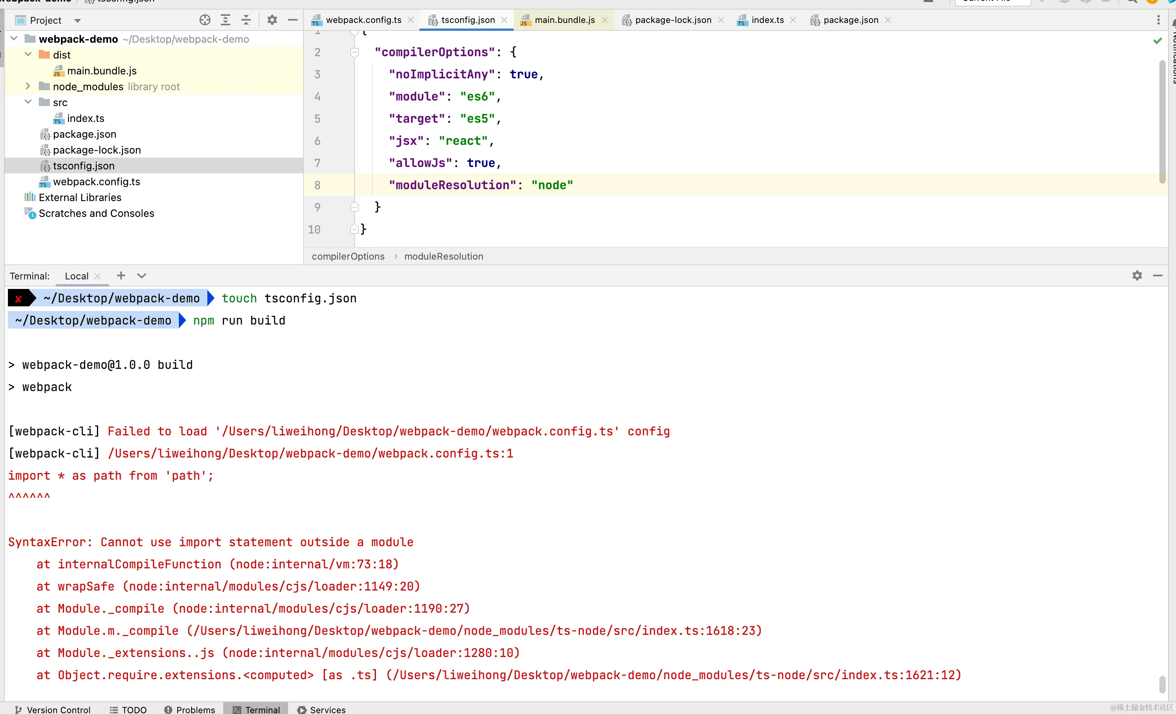Hide the Terminal tool window

1158,275
